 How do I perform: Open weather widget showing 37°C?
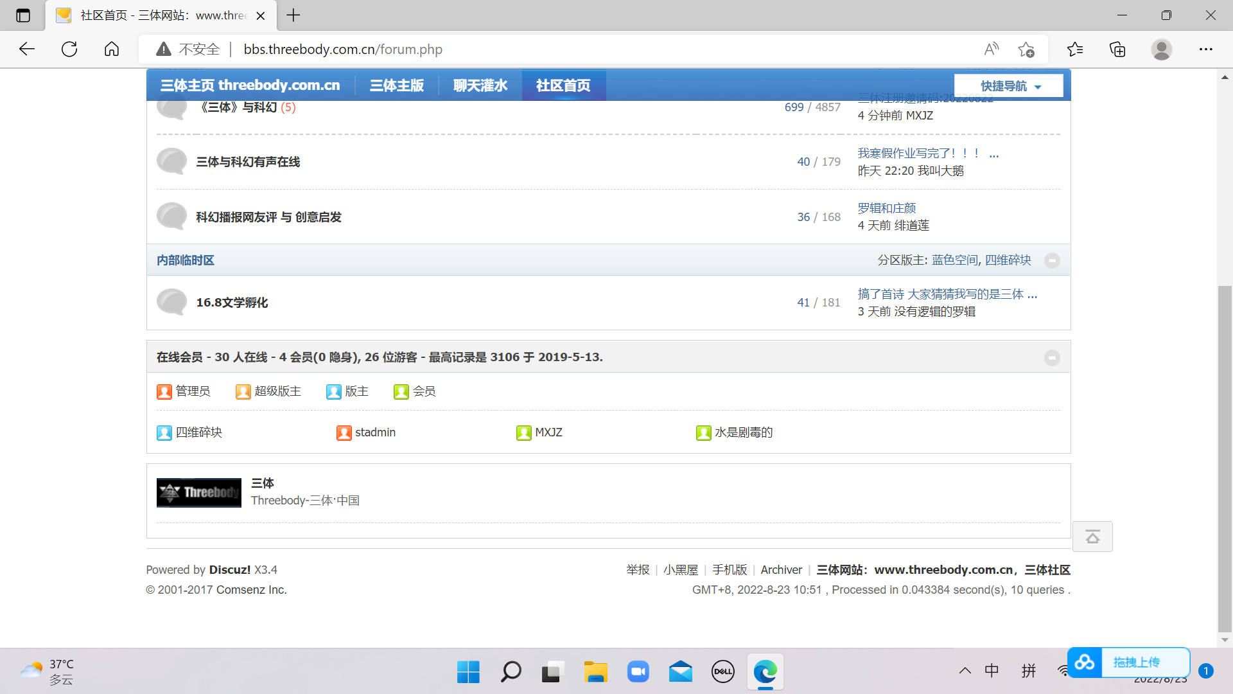coord(47,672)
